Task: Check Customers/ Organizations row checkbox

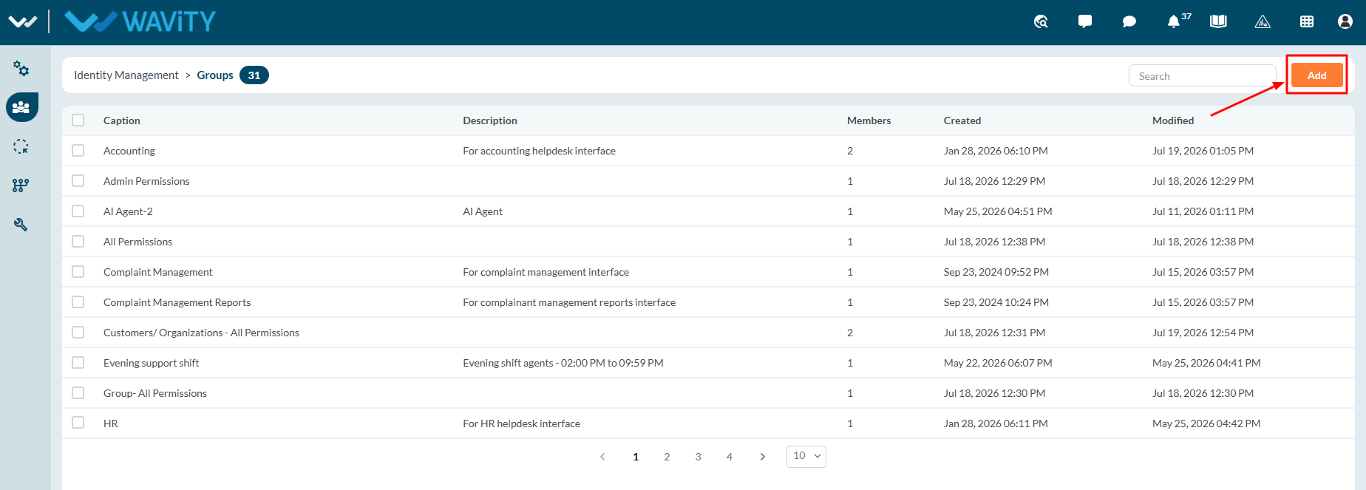Action: (x=78, y=332)
